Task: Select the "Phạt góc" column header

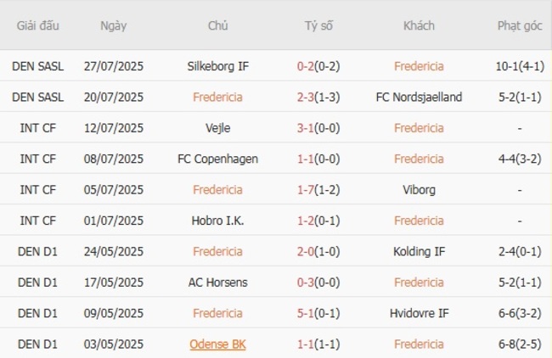Action: click(520, 25)
